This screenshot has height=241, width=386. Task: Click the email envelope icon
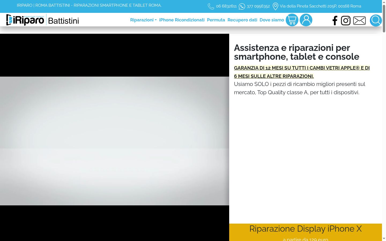pos(359,20)
